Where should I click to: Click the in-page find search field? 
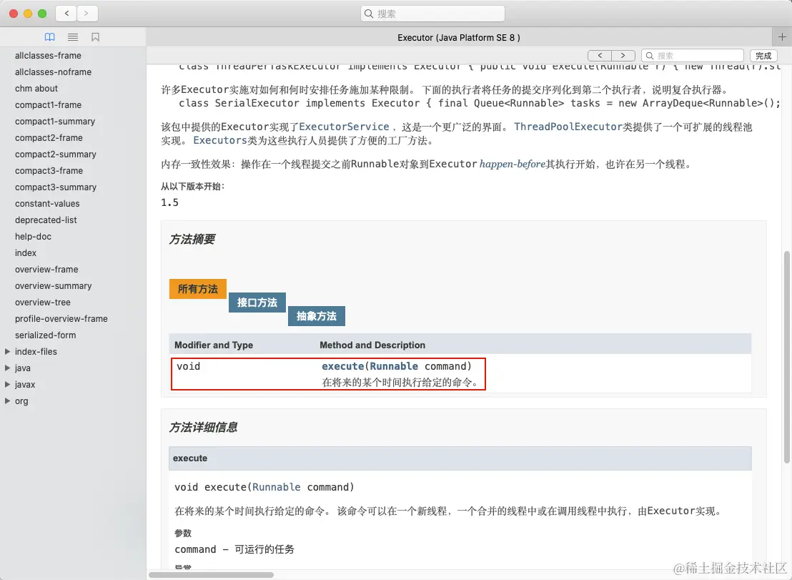[x=693, y=56]
